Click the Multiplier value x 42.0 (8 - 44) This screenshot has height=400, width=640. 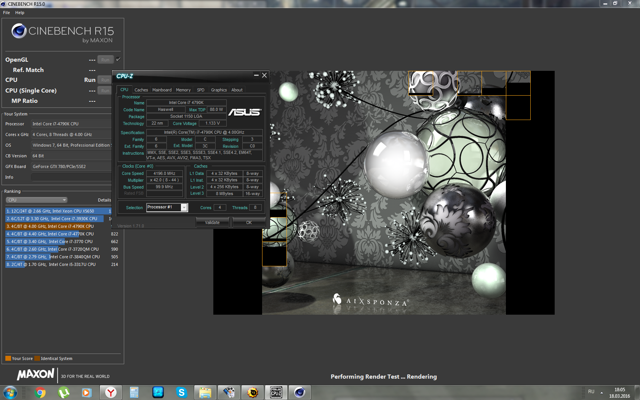coord(164,180)
